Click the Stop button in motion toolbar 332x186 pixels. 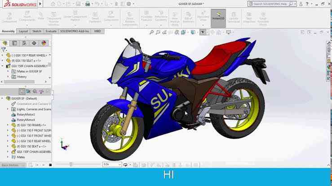[x=50, y=165]
